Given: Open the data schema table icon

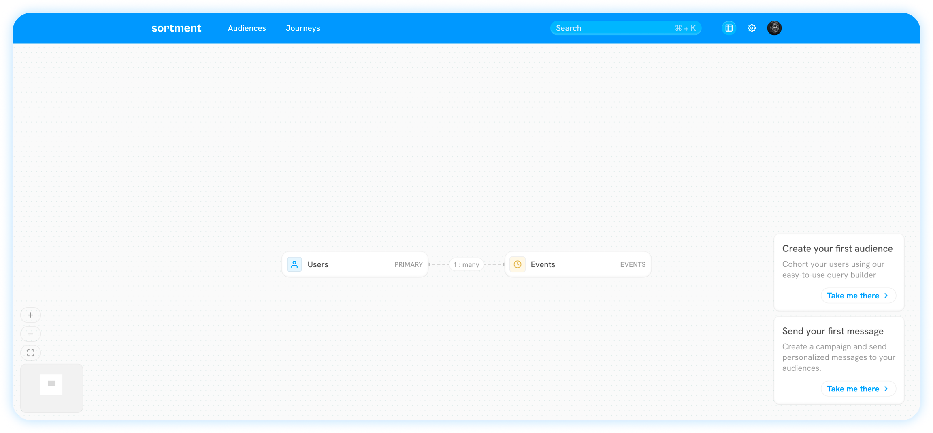Looking at the screenshot, I should click(729, 28).
